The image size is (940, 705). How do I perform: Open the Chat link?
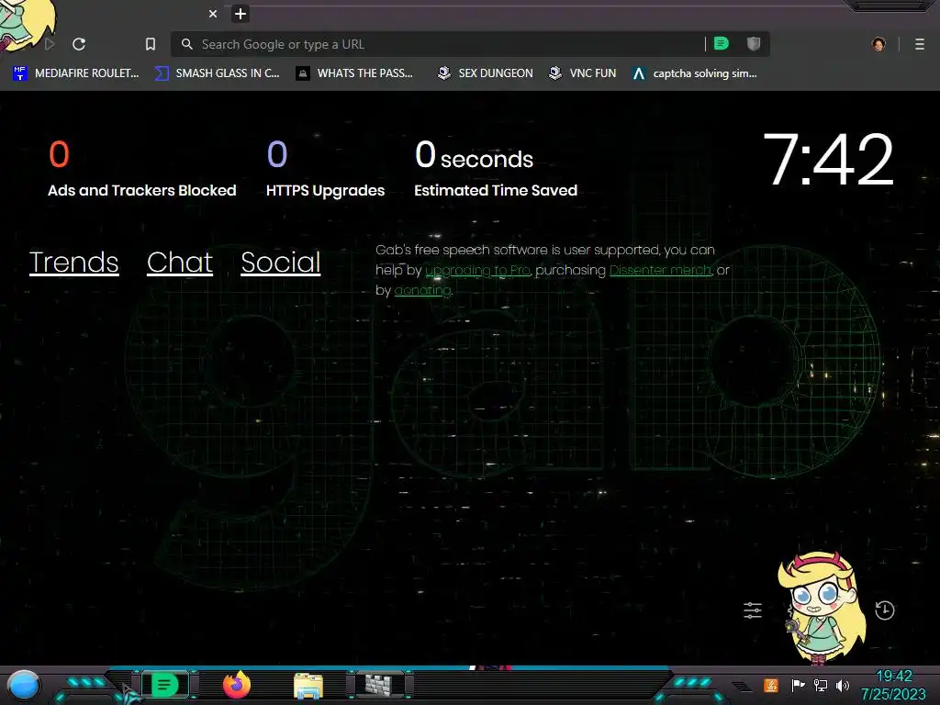click(180, 262)
